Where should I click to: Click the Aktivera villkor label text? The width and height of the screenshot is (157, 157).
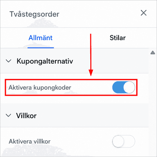click(x=29, y=141)
